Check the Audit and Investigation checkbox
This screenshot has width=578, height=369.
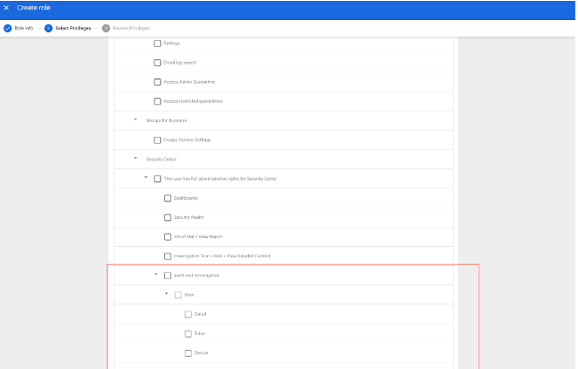tap(168, 276)
